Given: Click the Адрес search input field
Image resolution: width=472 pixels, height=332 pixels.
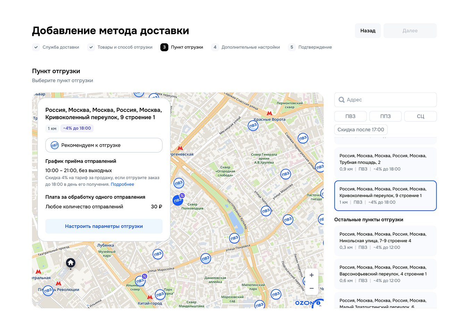Looking at the screenshot, I should tap(385, 100).
